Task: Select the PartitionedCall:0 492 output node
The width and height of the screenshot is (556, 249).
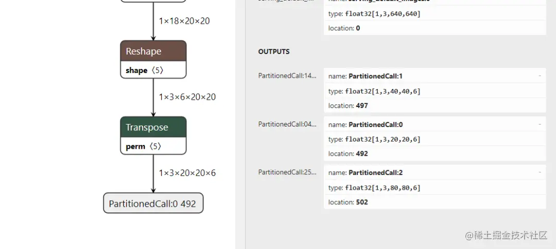Action: 153,203
